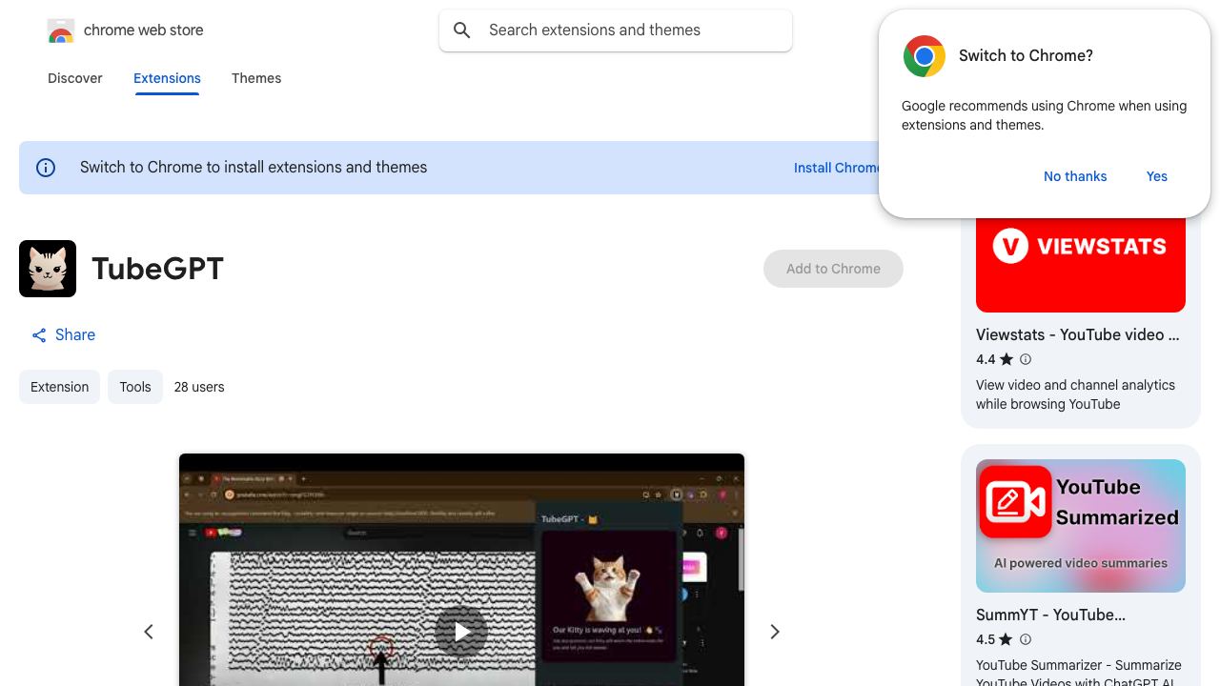Click the info icon beside 4.5 rating
This screenshot has height=686, width=1220.
(1026, 639)
